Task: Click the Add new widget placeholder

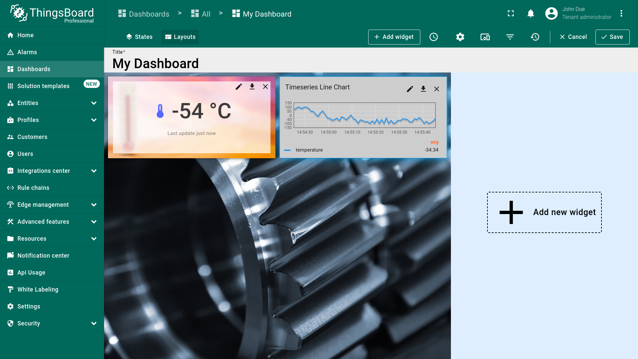Action: 544,212
